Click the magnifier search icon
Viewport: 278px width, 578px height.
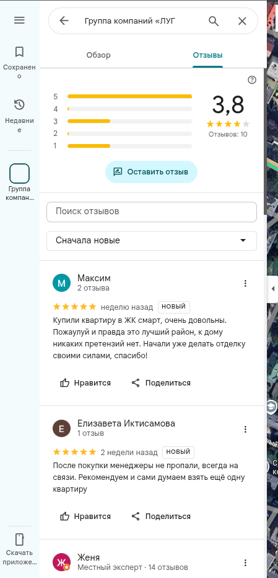click(214, 21)
